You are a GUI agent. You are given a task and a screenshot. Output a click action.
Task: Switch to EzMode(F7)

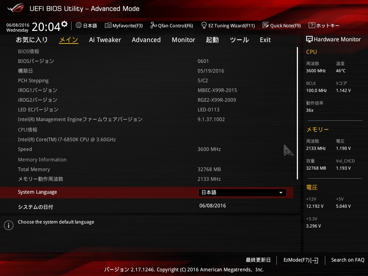(301, 260)
